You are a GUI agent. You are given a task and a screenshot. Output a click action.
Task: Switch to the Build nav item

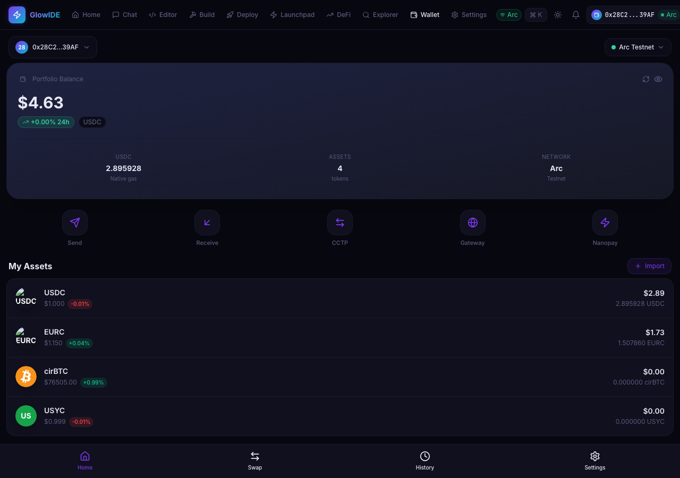click(x=202, y=15)
